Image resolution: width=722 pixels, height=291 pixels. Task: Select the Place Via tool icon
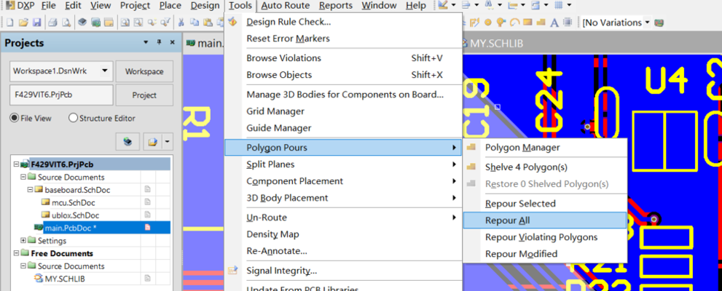[501, 23]
